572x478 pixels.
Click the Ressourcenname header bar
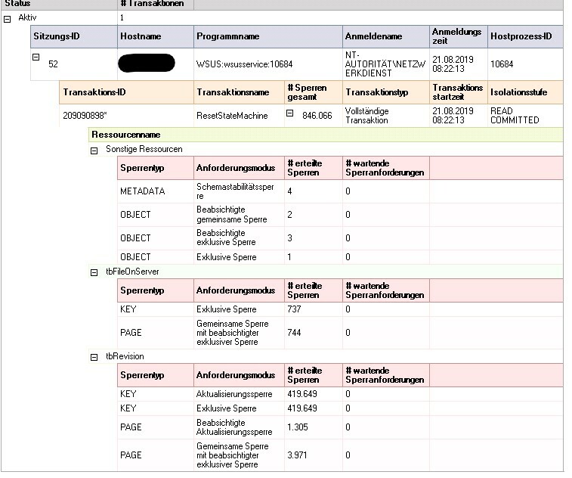[326, 135]
